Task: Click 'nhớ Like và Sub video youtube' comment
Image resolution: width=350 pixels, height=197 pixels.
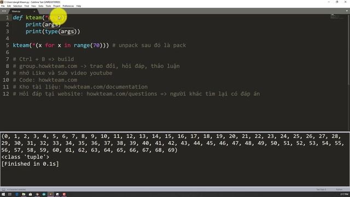Action: pos(66,73)
